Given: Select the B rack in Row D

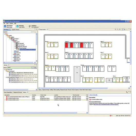Looking at the screenshot, I should tap(49, 56).
